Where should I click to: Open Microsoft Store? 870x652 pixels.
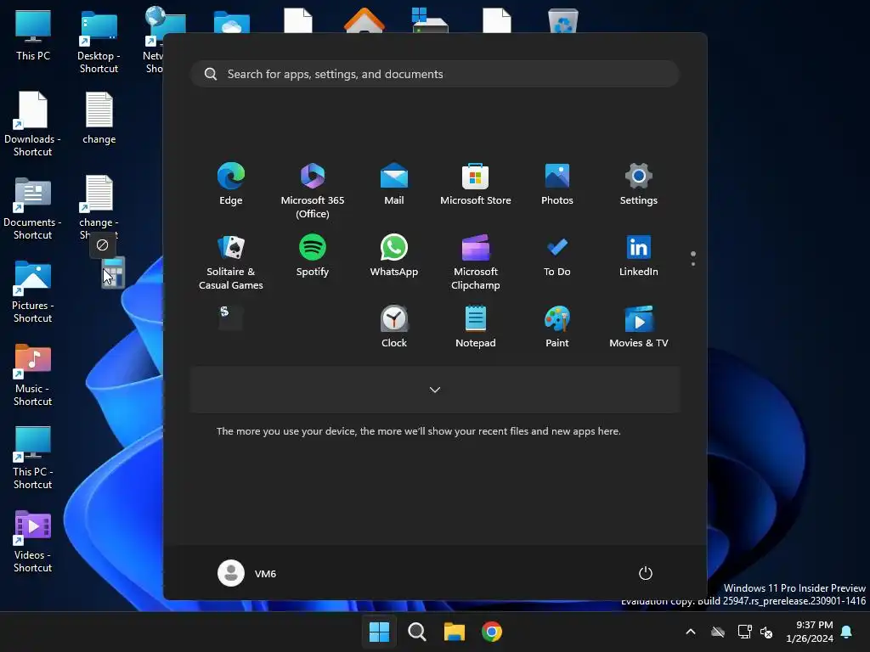[476, 184]
